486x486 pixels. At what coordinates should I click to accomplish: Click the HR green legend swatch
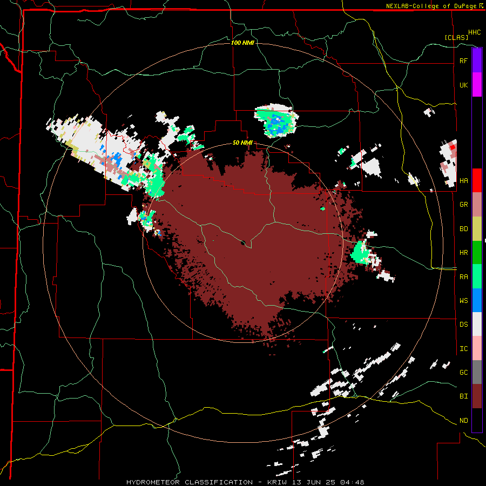click(x=477, y=252)
